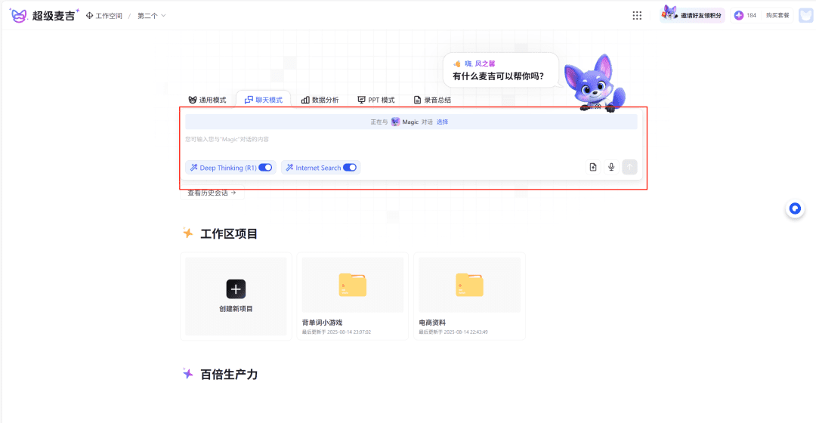Viewport: 816px width, 423px height.
Task: Click 选择 to choose chat assistant
Action: click(442, 122)
